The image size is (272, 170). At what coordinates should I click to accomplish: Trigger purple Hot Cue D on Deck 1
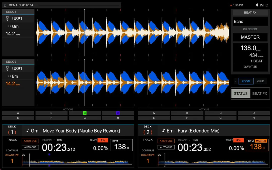click(x=118, y=113)
